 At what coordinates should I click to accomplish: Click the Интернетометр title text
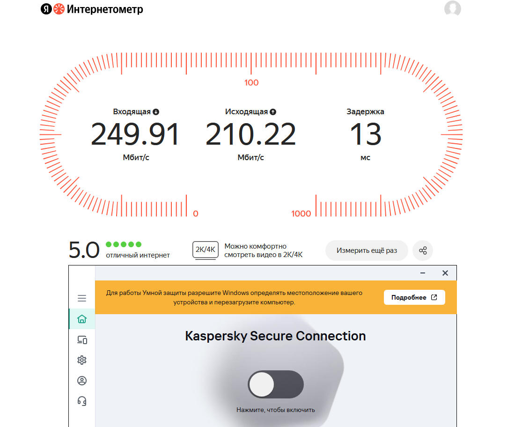(105, 9)
